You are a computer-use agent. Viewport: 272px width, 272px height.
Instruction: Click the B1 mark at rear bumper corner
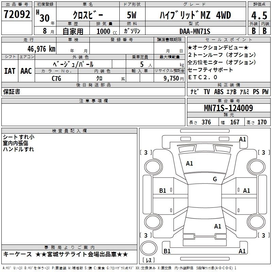167,251
